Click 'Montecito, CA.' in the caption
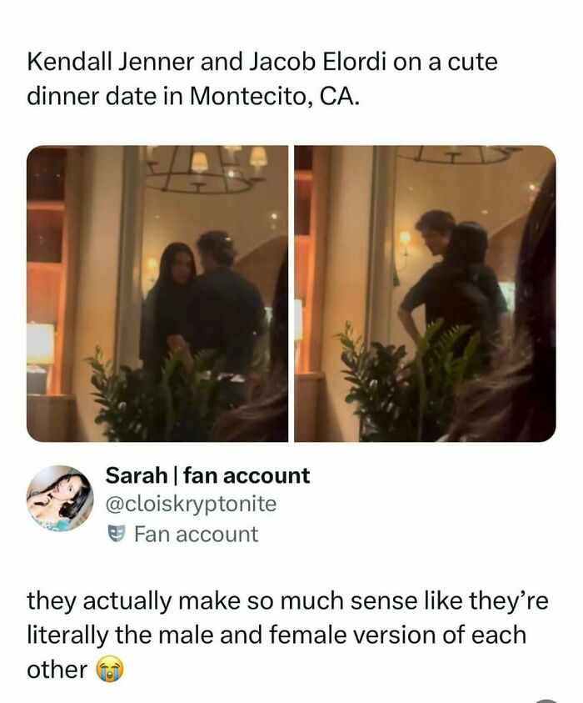Viewport: 583px width, 703px height. [275, 96]
